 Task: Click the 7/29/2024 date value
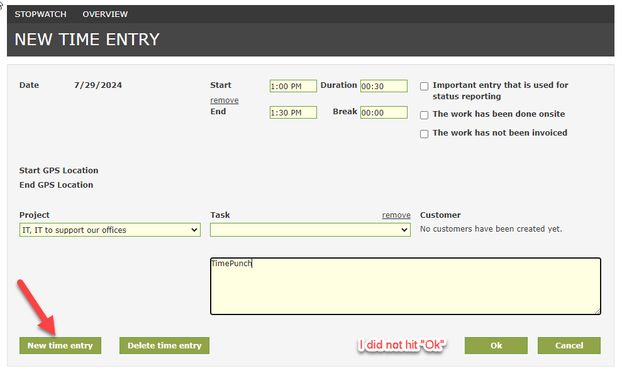(x=98, y=85)
